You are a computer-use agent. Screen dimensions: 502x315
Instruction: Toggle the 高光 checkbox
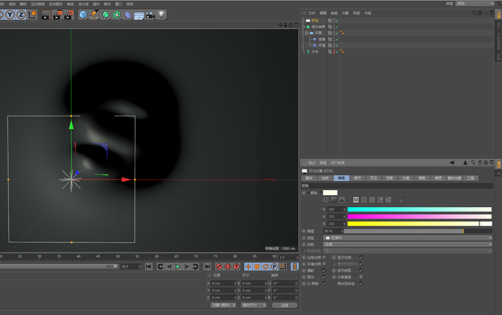pyautogui.click(x=324, y=277)
